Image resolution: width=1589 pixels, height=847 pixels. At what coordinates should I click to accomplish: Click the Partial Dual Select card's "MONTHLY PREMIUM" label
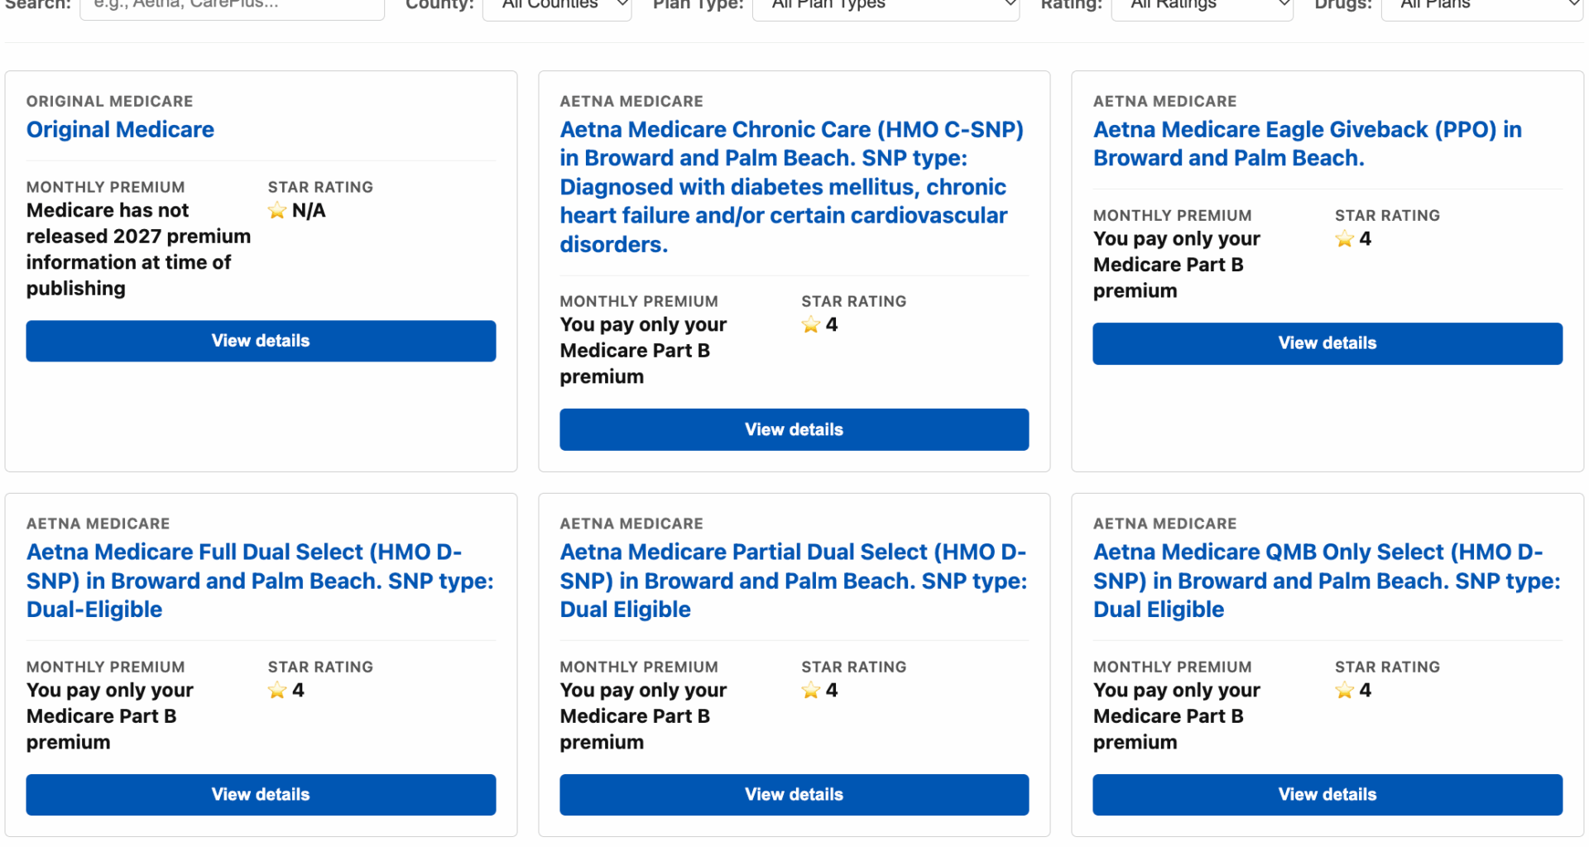[639, 667]
